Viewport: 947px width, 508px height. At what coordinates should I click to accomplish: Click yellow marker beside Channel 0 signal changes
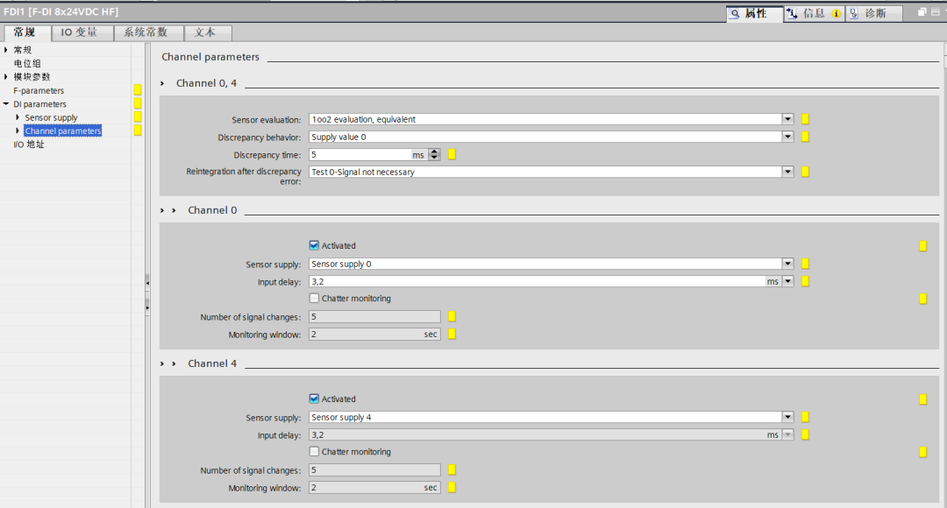[x=452, y=316]
